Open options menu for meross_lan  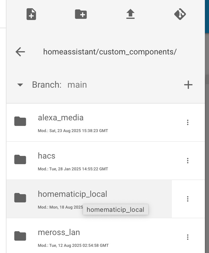tap(188, 237)
